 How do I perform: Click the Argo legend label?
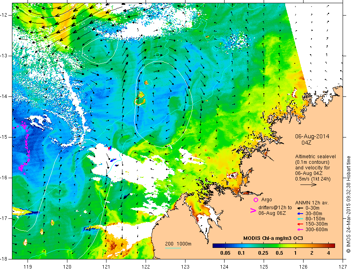[x=266, y=200]
